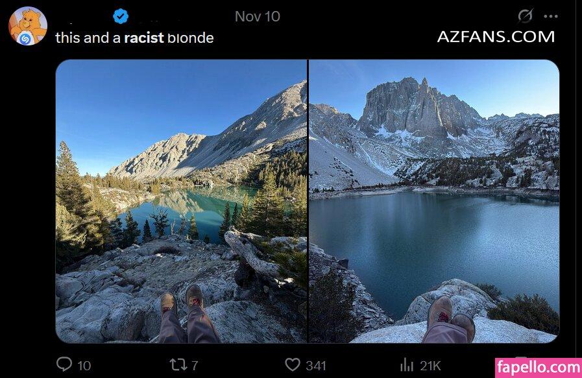Click the Shazam badge on avatar
Screen dimensions: 582x378
[x=25, y=38]
